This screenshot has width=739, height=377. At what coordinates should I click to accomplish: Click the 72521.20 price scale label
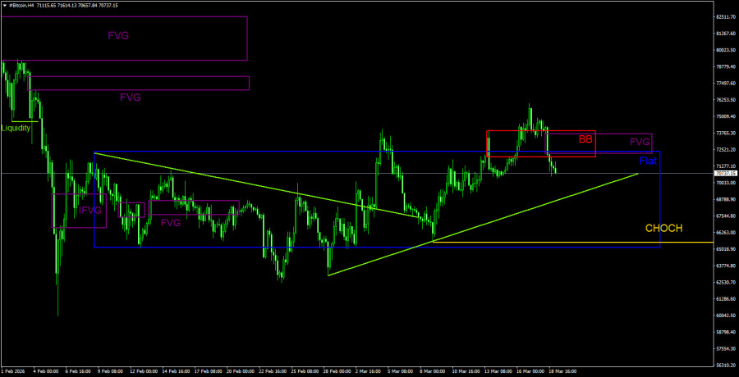point(725,150)
